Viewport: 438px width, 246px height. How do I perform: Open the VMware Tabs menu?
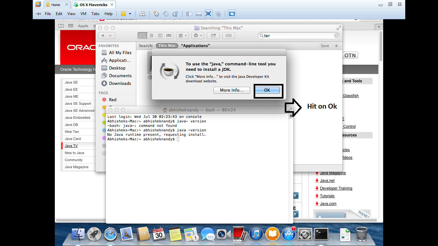click(95, 14)
